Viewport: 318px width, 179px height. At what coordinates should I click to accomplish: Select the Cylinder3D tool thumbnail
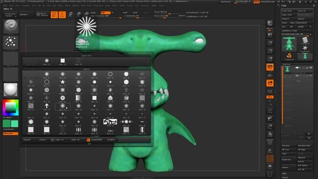(x=305, y=41)
